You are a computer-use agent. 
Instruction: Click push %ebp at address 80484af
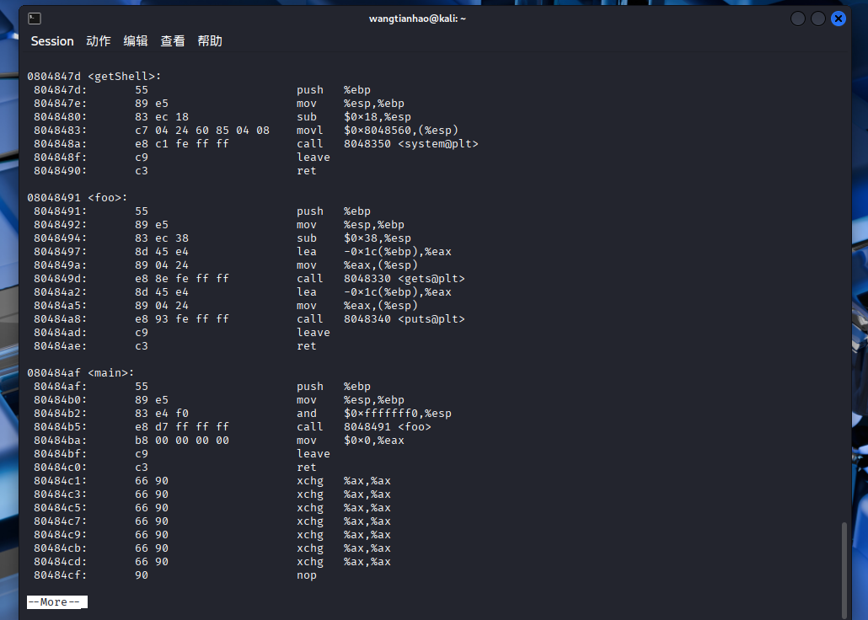point(334,387)
